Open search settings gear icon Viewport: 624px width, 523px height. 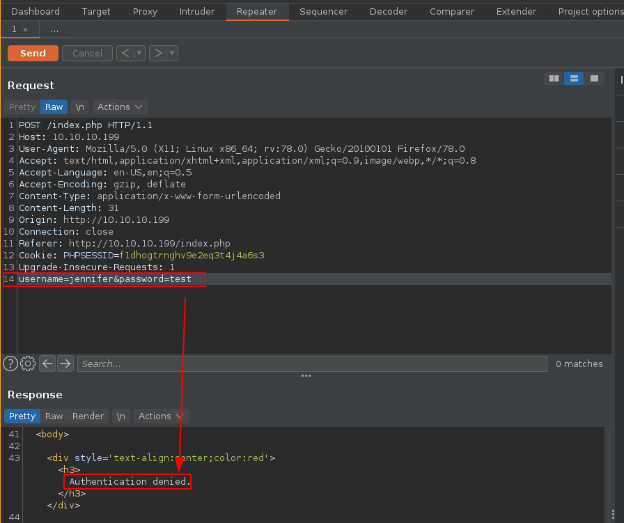click(28, 363)
